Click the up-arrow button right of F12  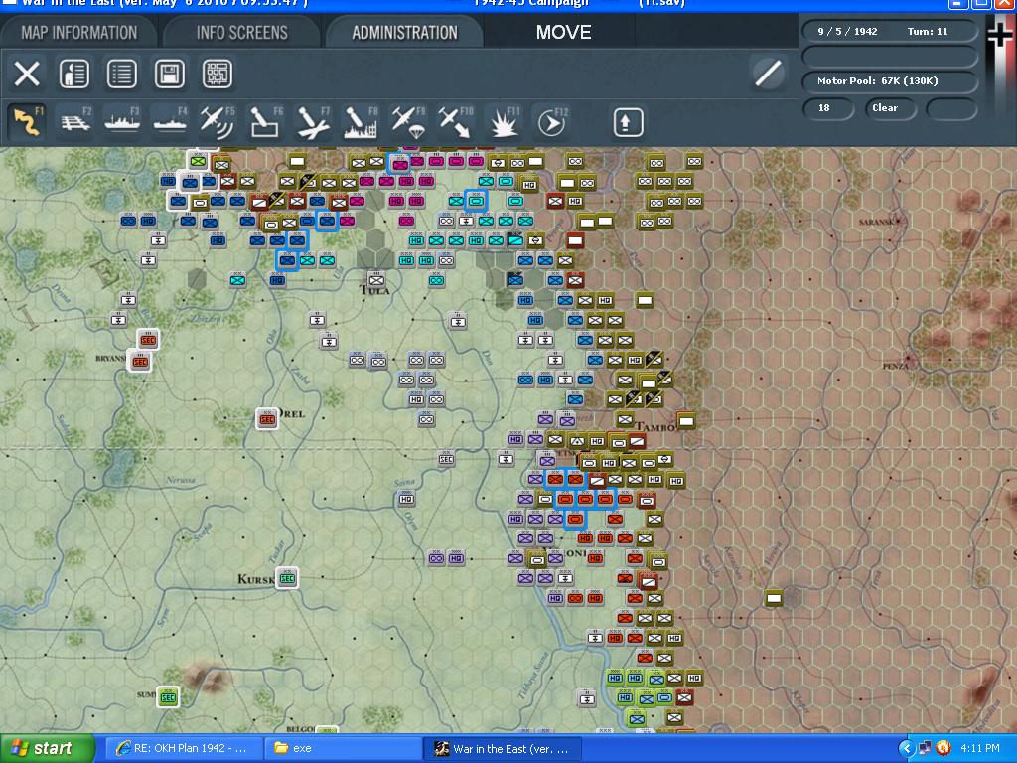click(628, 122)
